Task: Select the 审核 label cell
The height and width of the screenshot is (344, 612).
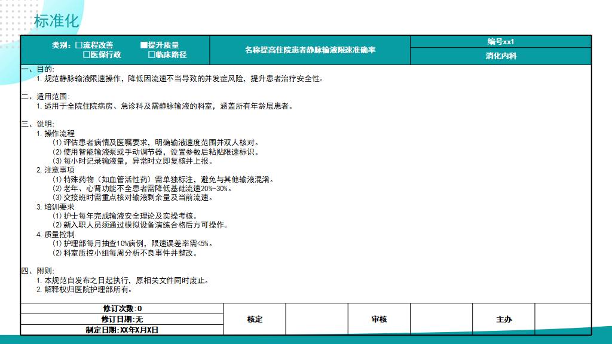Action: tap(379, 319)
